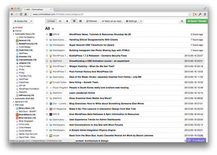Open Settings
This screenshot has width=217, height=155.
coord(132,21)
